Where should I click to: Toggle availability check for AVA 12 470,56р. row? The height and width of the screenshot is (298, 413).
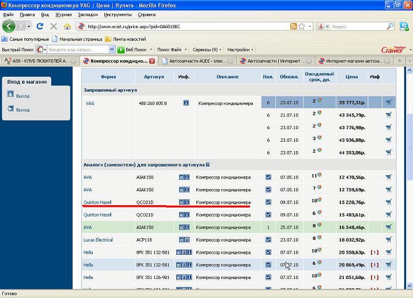tap(268, 177)
